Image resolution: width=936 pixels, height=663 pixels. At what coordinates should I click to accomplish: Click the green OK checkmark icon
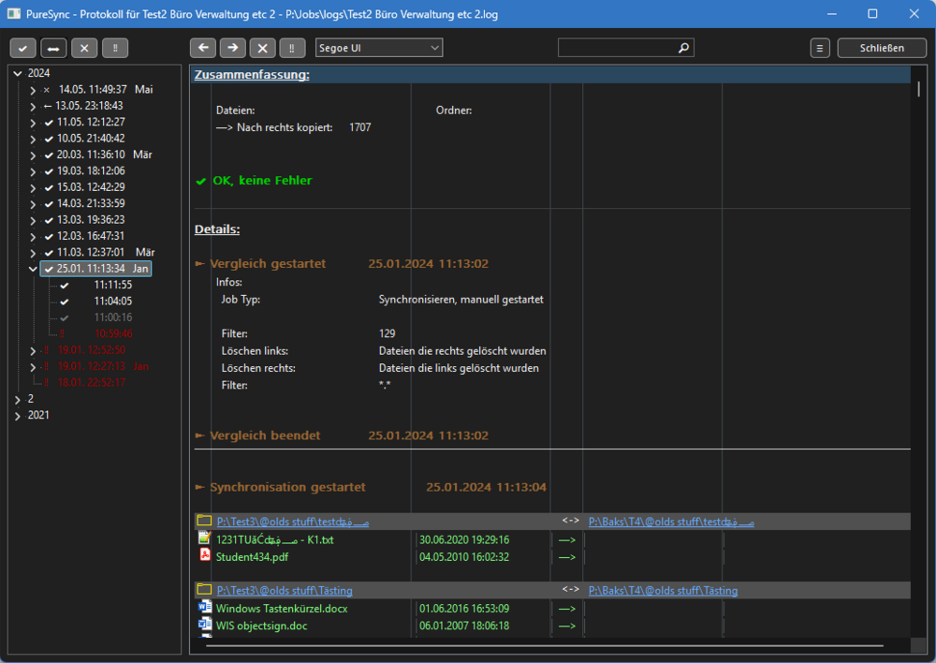coord(201,181)
